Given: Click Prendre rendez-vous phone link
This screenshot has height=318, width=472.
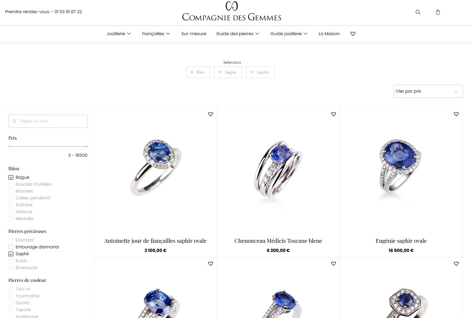Looking at the screenshot, I should coord(43,11).
